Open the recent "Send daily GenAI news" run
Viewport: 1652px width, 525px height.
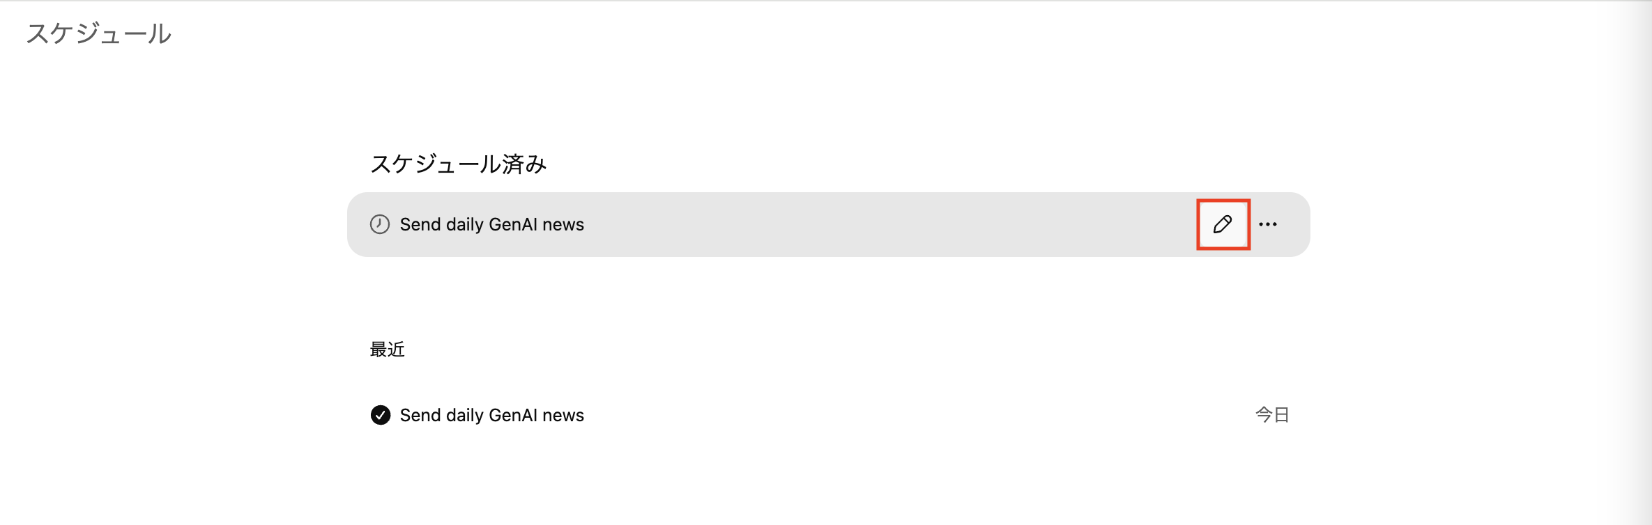pyautogui.click(x=491, y=415)
